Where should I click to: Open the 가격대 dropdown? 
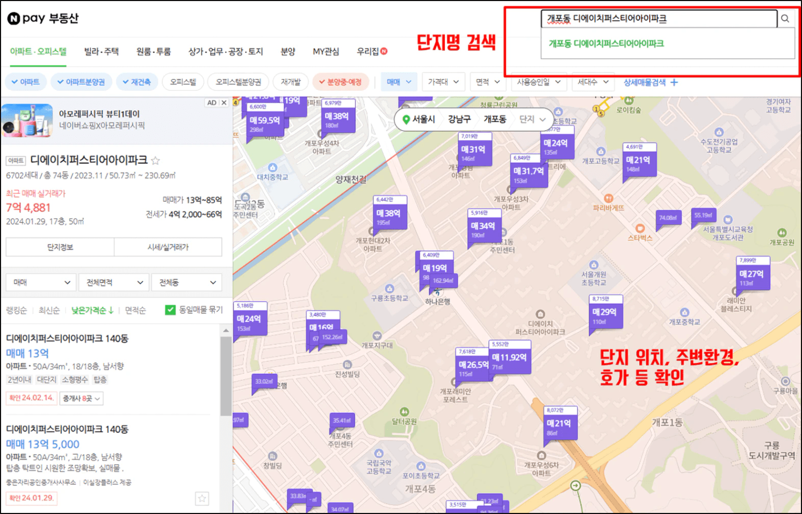click(443, 82)
